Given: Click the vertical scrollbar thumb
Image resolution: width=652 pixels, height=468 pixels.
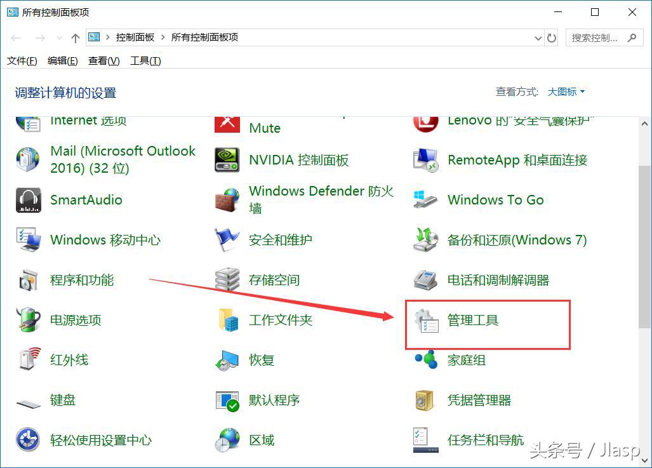Looking at the screenshot, I should (644, 246).
